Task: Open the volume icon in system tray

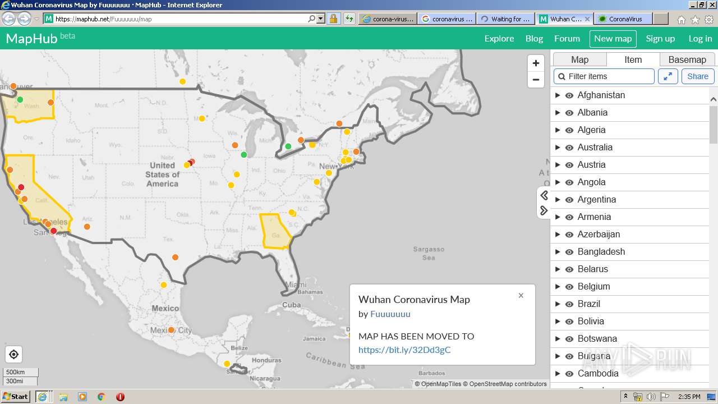Action: tap(651, 397)
